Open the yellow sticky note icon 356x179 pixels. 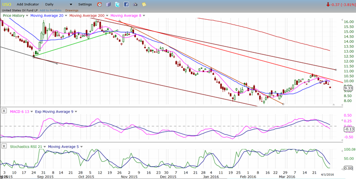click(144, 4)
